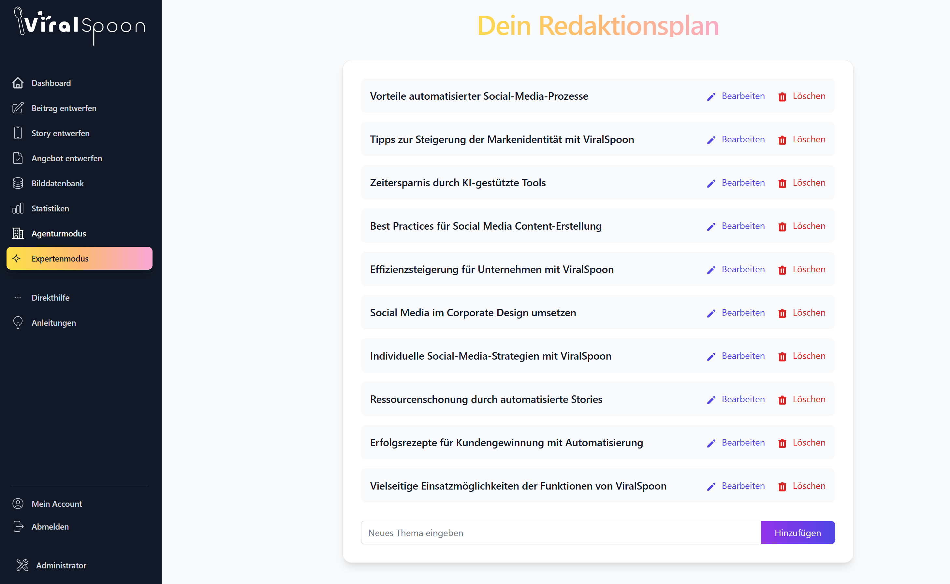Click the Story entwerfen phone icon

pos(18,133)
